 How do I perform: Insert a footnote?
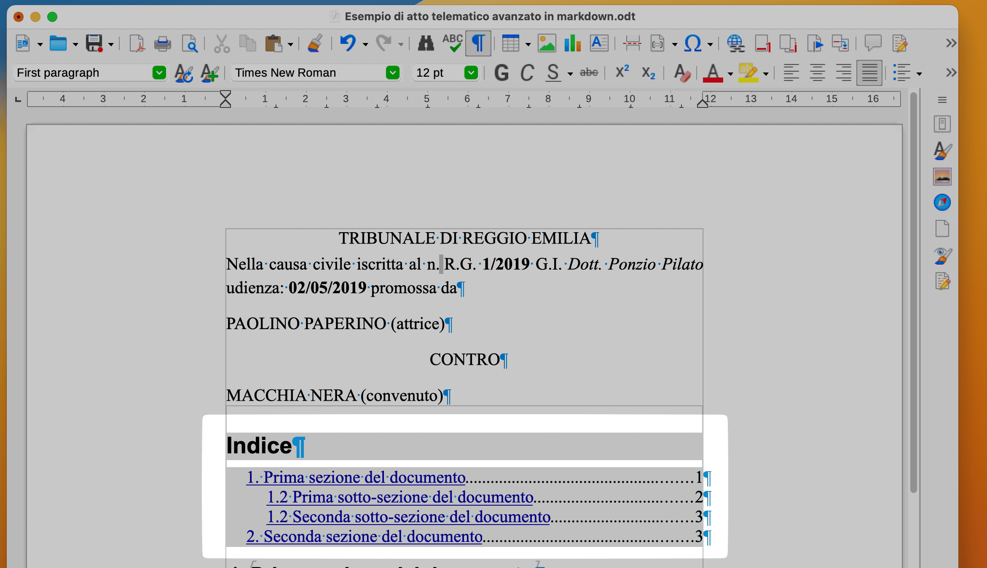coord(762,43)
